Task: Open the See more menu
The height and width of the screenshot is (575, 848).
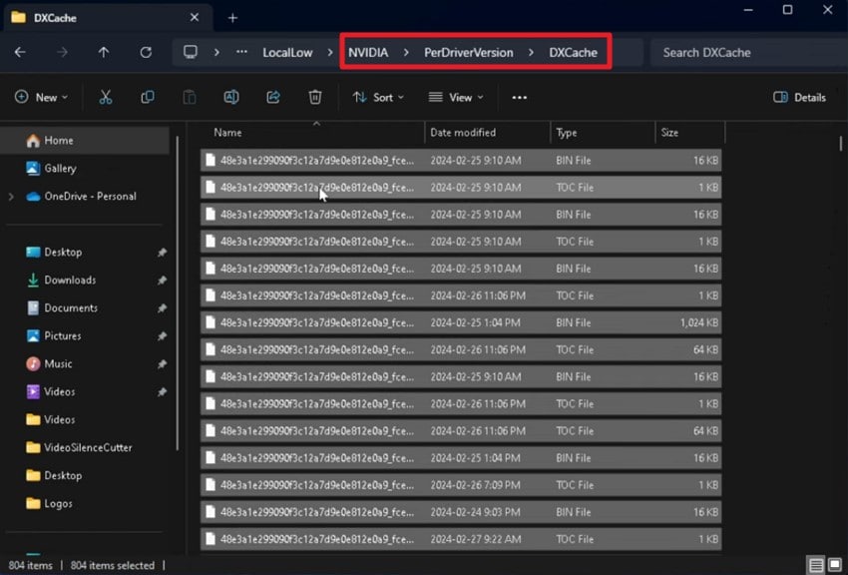Action: click(x=519, y=97)
